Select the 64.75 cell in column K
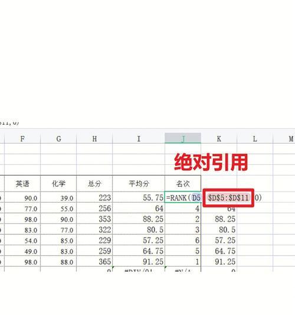The width and height of the screenshot is (295, 315). [219, 251]
